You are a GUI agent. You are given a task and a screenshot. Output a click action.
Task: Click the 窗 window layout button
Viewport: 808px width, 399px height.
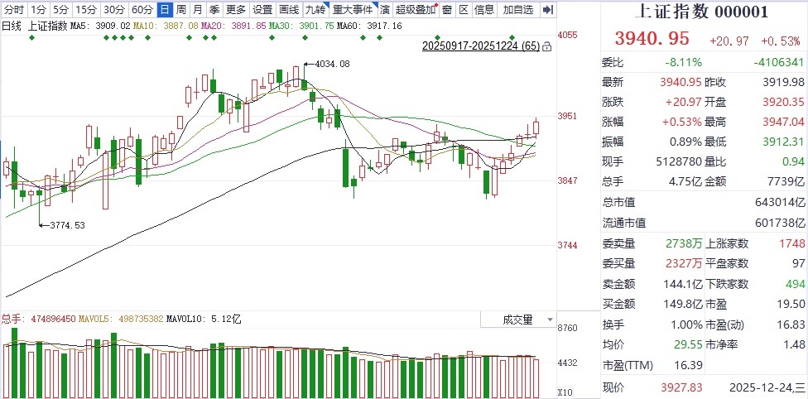[x=447, y=10]
